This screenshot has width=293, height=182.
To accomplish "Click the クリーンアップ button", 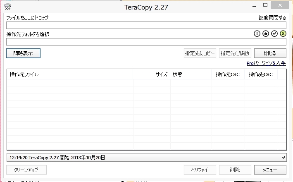I will click(26, 170).
